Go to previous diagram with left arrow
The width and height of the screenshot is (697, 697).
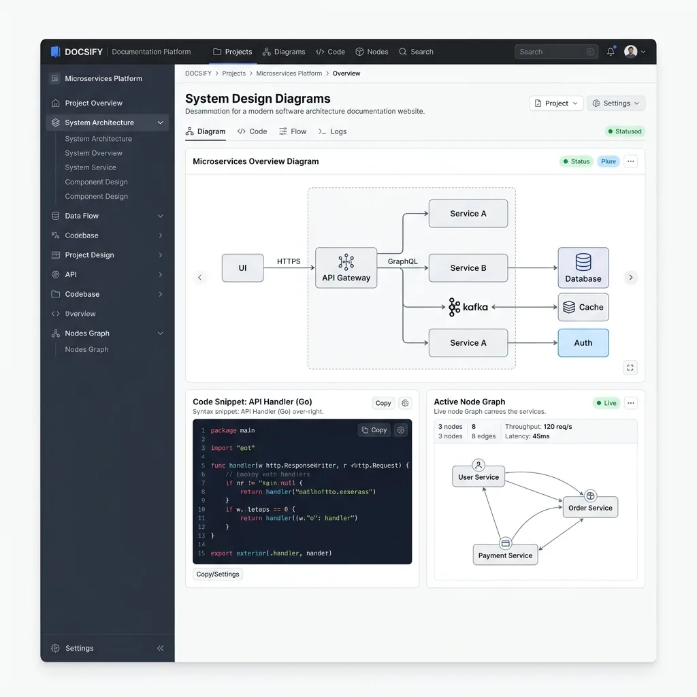199,278
